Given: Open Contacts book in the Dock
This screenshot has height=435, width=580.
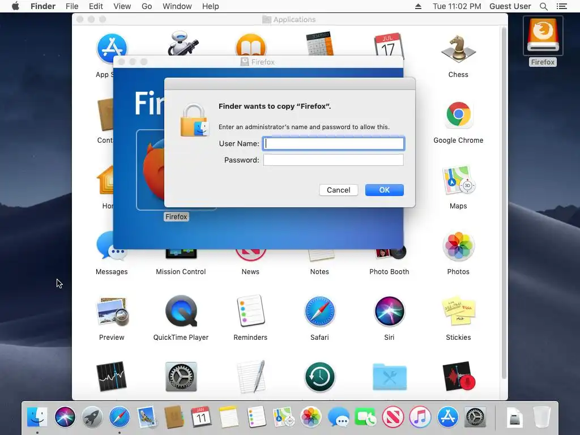Looking at the screenshot, I should [x=174, y=417].
